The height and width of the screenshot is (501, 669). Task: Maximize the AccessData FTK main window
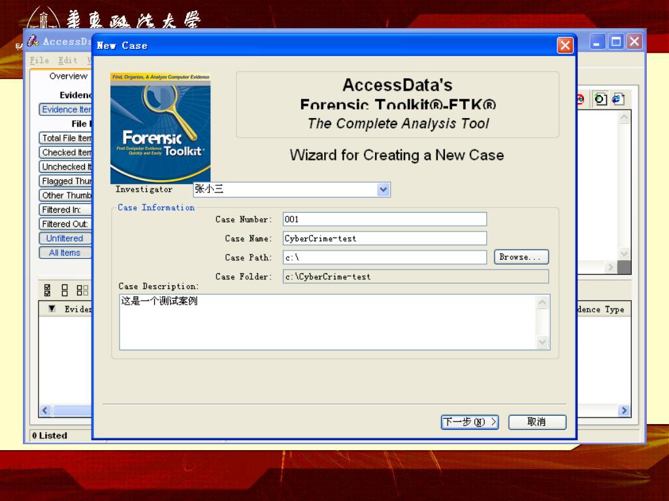(616, 41)
